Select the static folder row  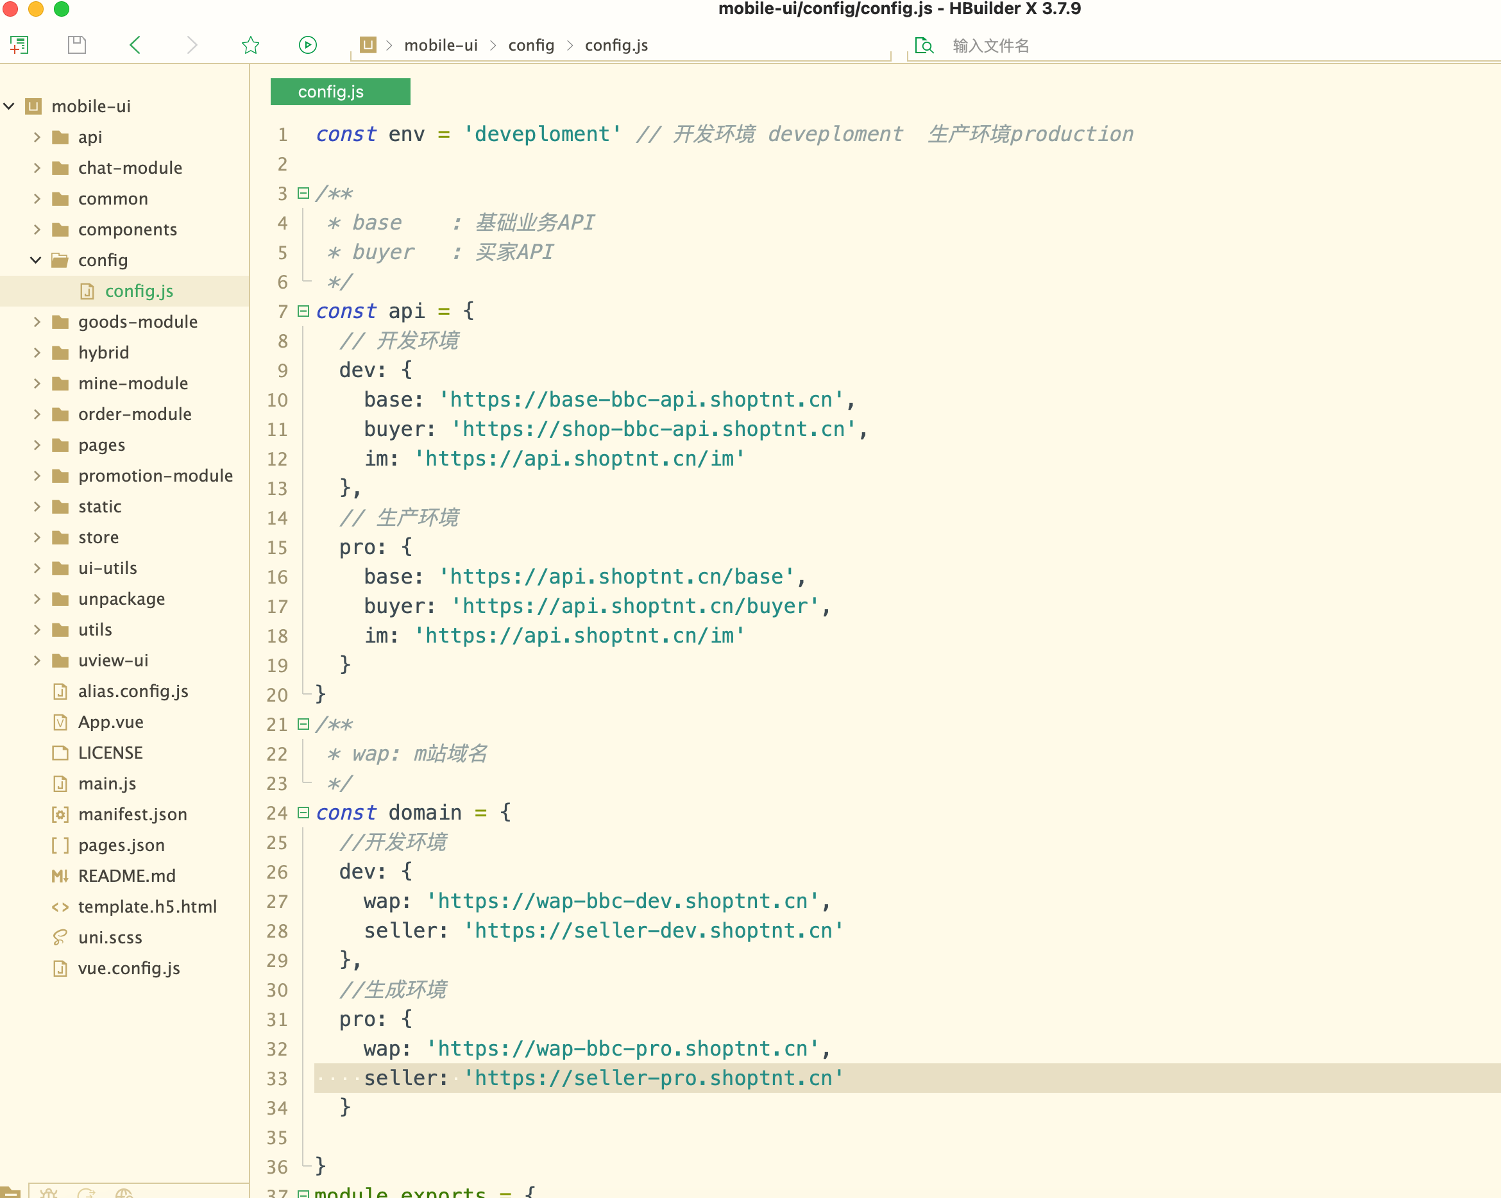[124, 507]
